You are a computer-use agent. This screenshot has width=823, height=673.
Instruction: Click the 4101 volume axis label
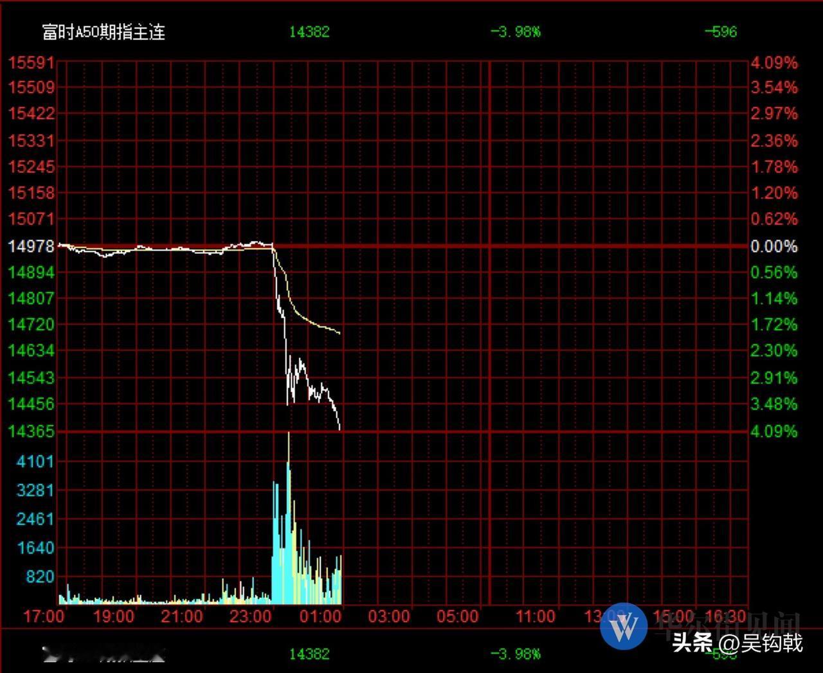point(35,461)
